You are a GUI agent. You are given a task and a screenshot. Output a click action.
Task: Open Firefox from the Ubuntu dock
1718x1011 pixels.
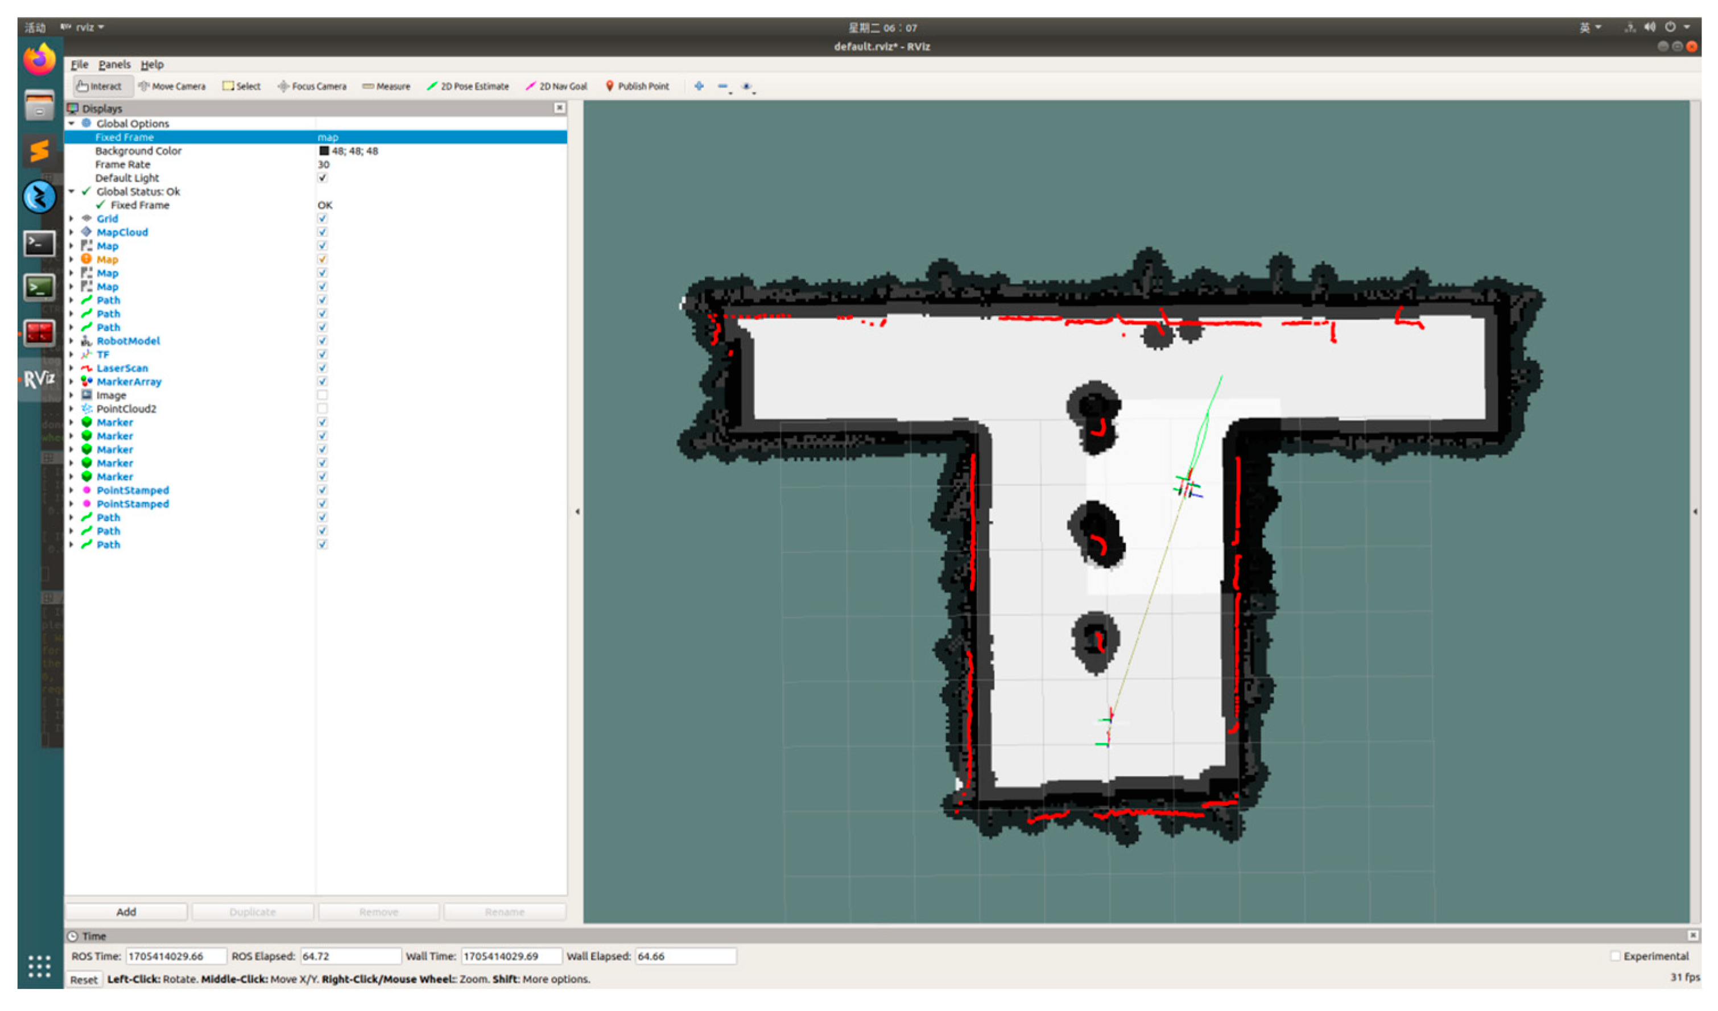pos(39,60)
